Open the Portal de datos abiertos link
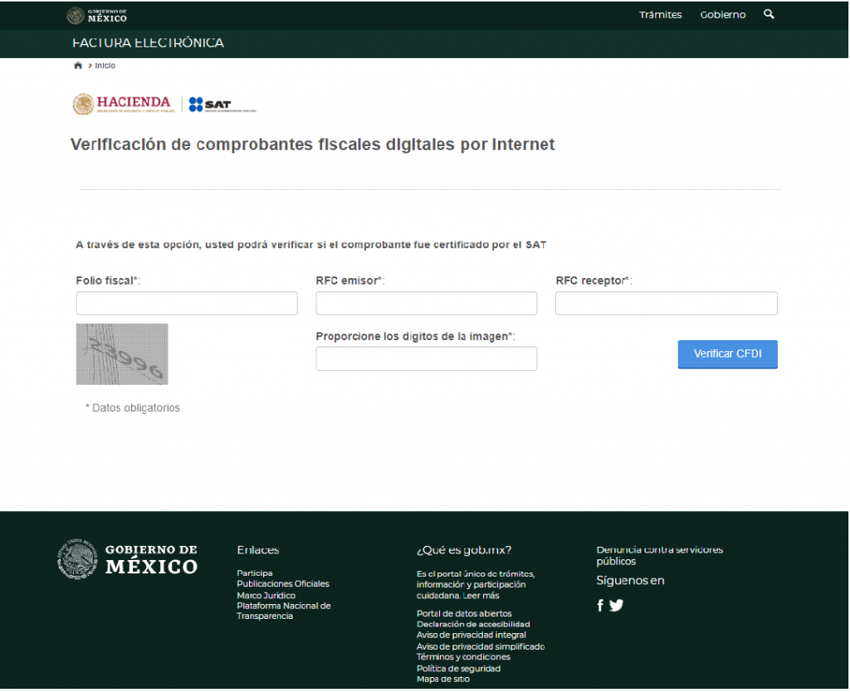The width and height of the screenshot is (850, 692). [464, 613]
